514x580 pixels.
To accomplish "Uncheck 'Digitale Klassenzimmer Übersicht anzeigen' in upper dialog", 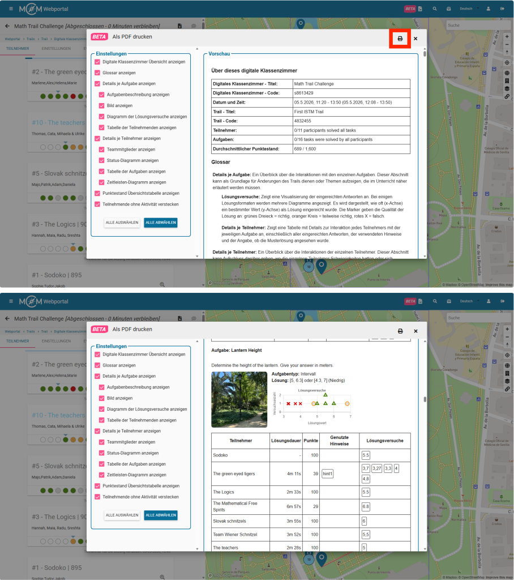I will (97, 62).
